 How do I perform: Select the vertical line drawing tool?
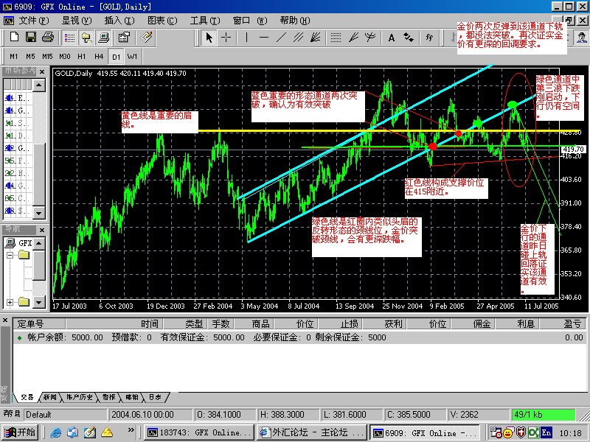247,38
